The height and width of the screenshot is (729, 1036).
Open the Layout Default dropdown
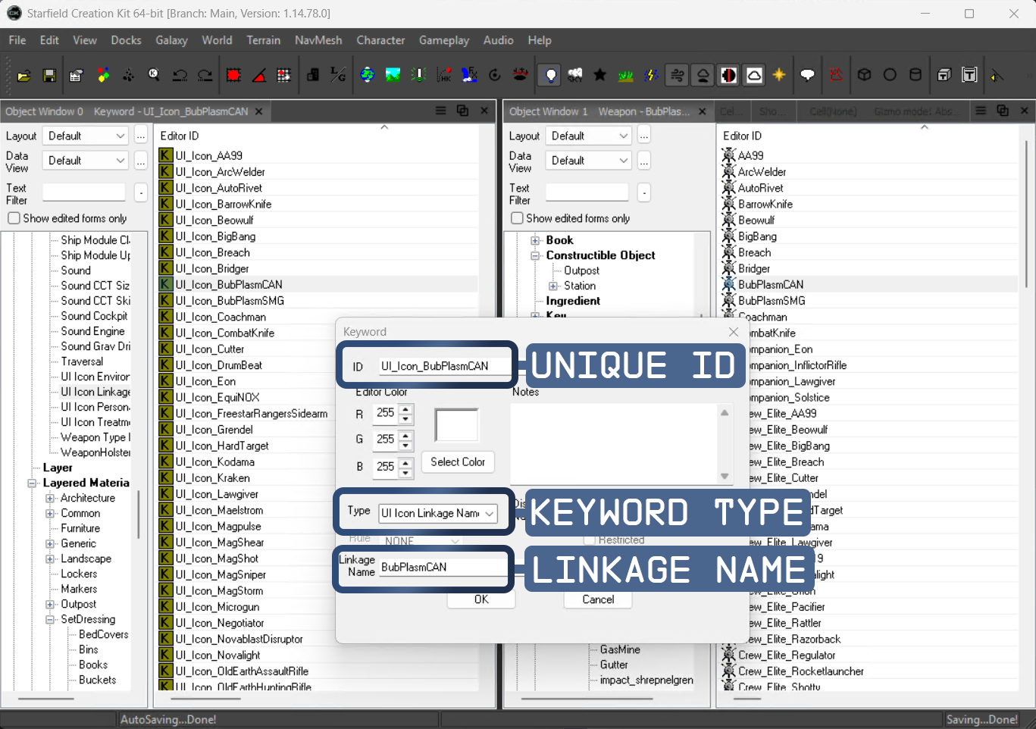pyautogui.click(x=85, y=135)
